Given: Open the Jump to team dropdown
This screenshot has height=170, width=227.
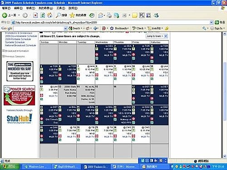Looking at the screenshot, I should pyautogui.click(x=157, y=36).
